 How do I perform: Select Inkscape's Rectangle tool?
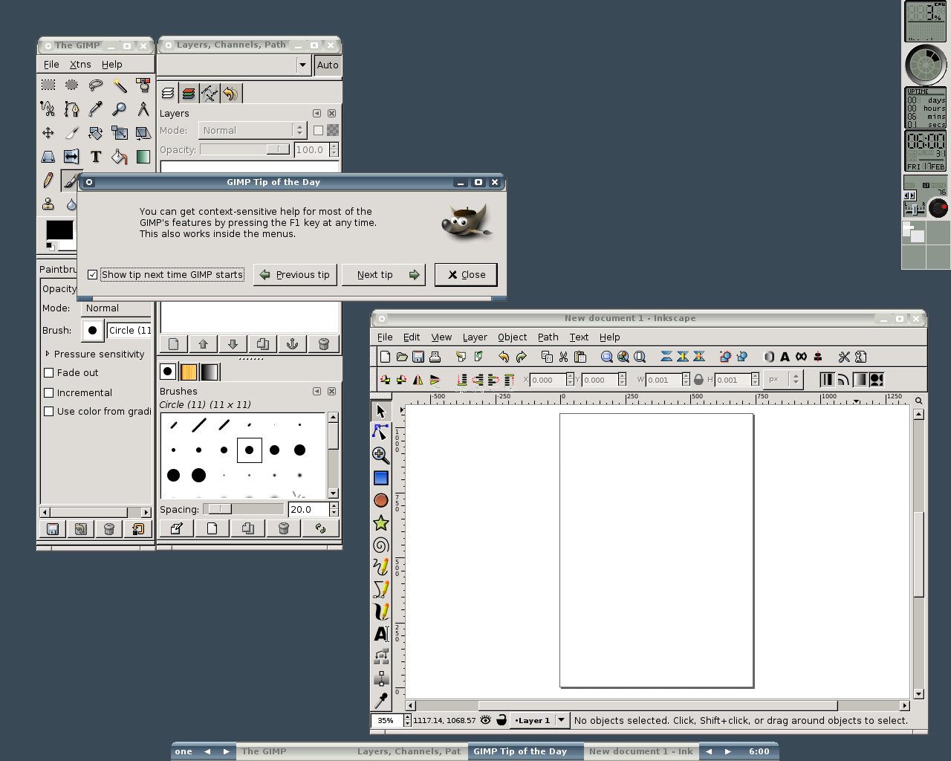tap(380, 478)
